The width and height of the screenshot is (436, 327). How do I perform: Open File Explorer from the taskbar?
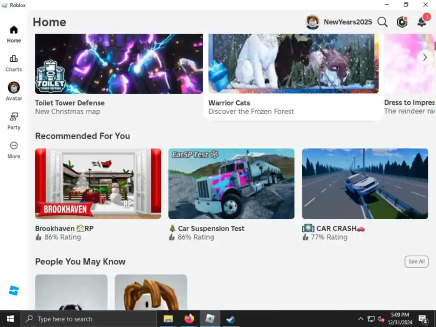pos(168,318)
